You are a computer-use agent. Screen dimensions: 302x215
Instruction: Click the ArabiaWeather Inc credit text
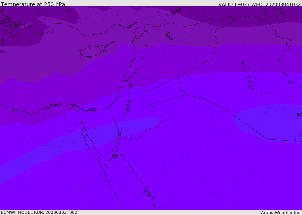pyautogui.click(x=281, y=213)
